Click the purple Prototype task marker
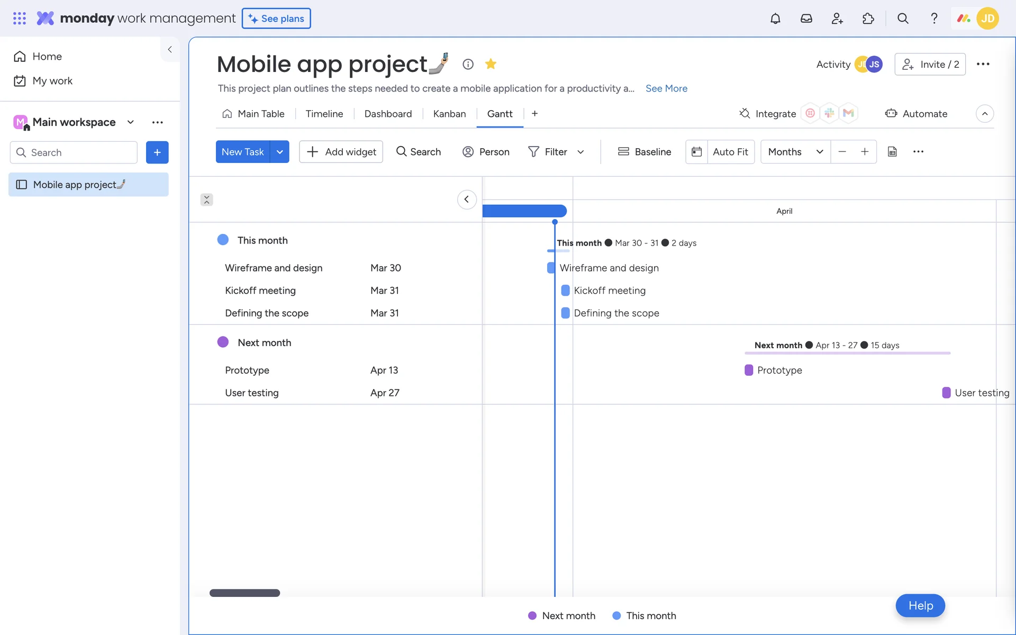Image resolution: width=1016 pixels, height=635 pixels. [x=749, y=370]
